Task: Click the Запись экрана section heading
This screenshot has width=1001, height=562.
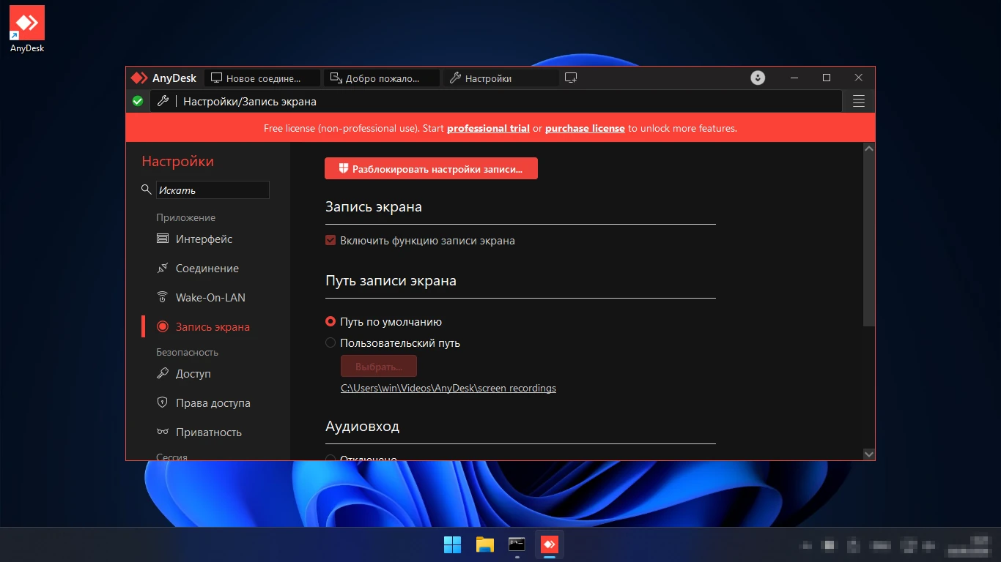Action: (374, 207)
